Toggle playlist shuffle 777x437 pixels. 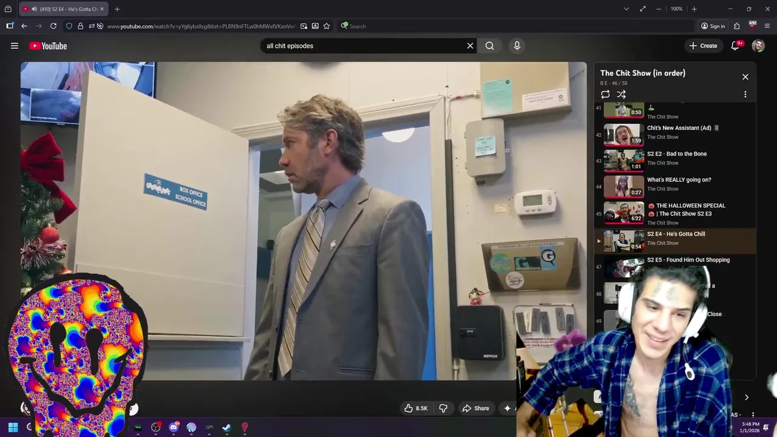click(x=621, y=94)
